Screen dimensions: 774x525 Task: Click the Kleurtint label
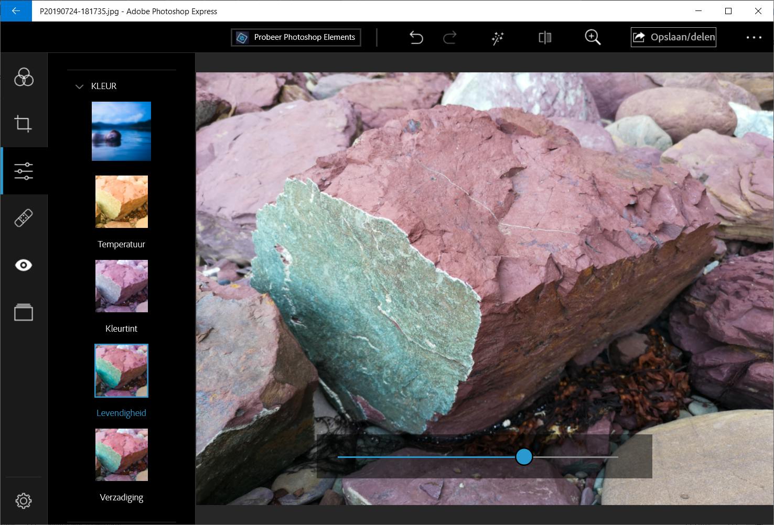coord(121,329)
